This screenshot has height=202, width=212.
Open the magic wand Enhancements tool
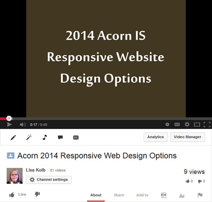tap(29, 137)
